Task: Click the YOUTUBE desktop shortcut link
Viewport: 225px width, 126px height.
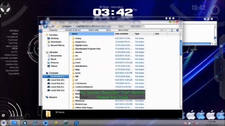Action: click(13, 40)
